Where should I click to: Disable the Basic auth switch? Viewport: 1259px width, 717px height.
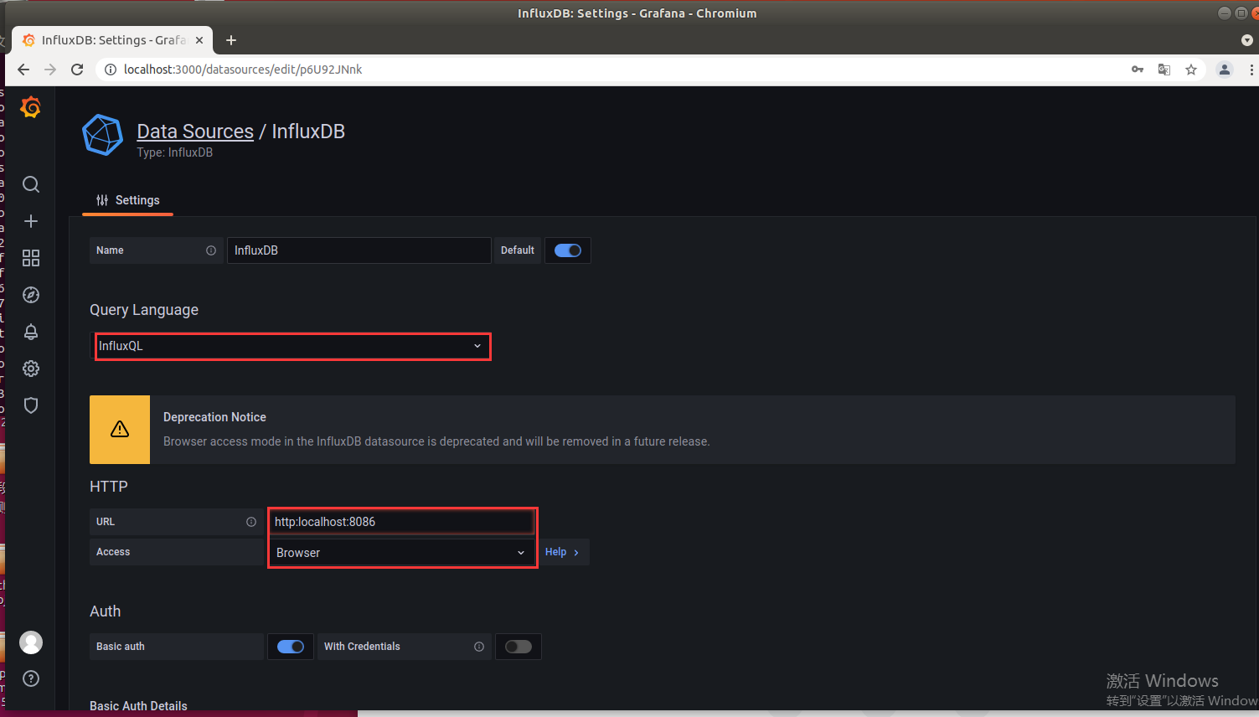[x=291, y=647]
